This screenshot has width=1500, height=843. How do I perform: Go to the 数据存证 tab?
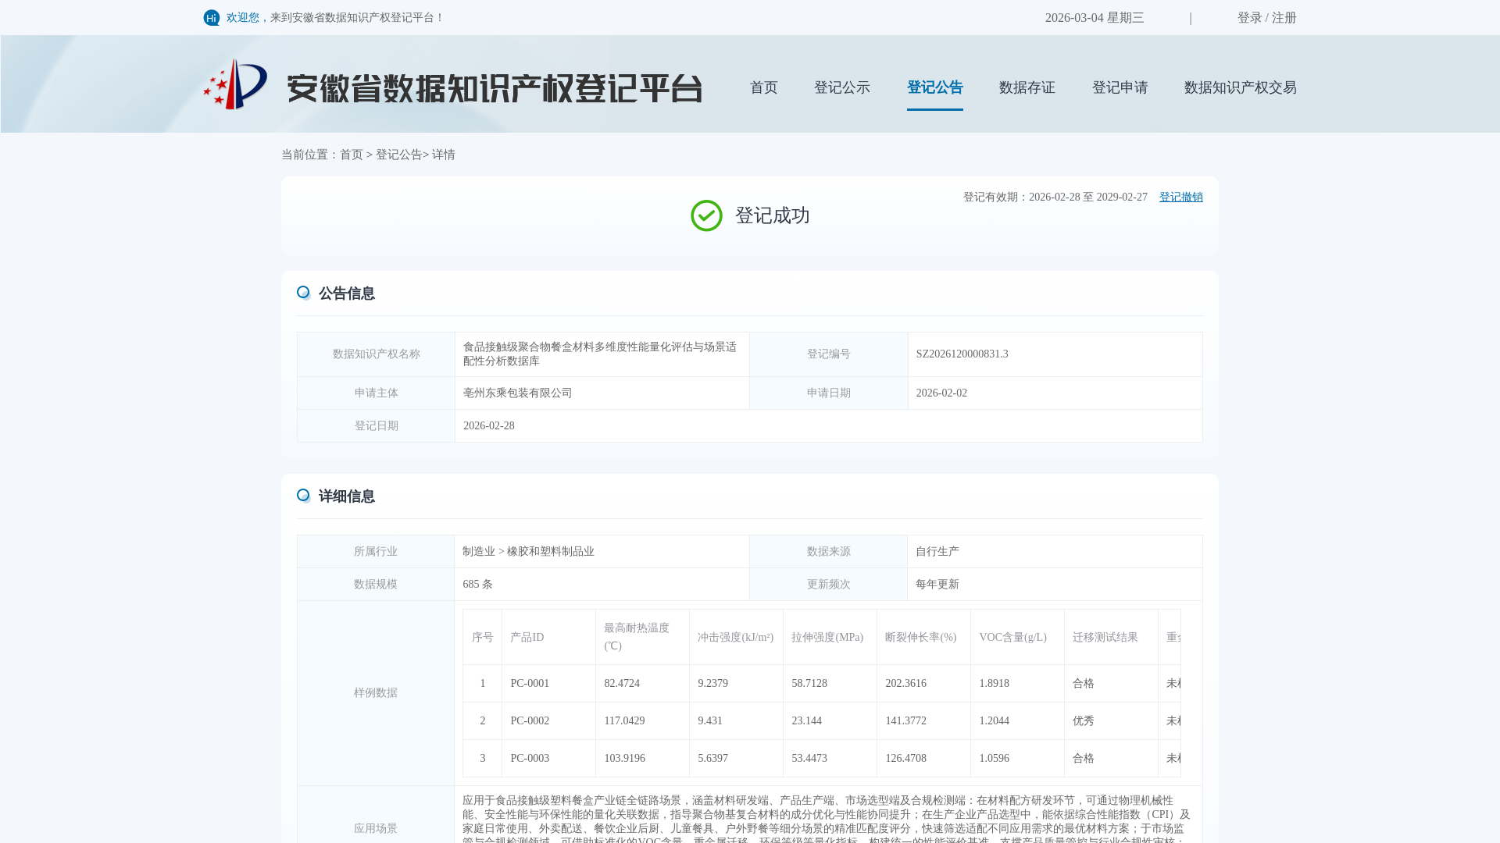click(1027, 87)
